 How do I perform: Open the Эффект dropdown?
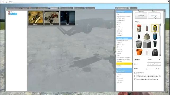tap(154, 60)
